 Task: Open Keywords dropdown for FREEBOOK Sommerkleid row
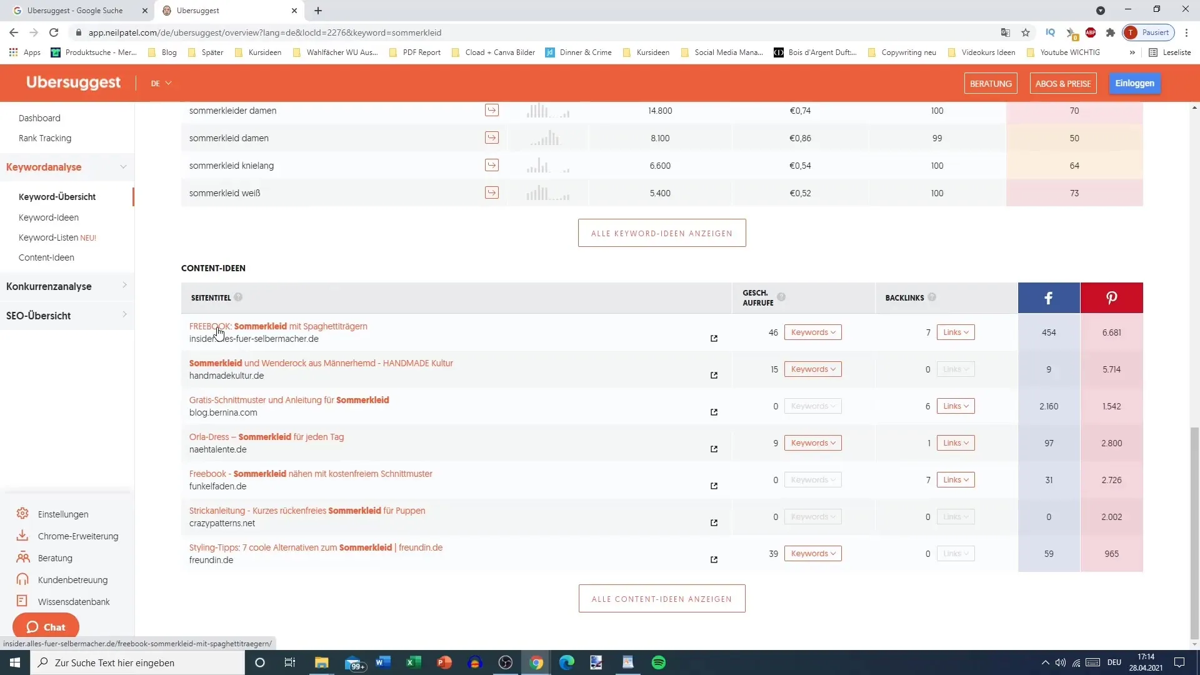[x=812, y=332]
